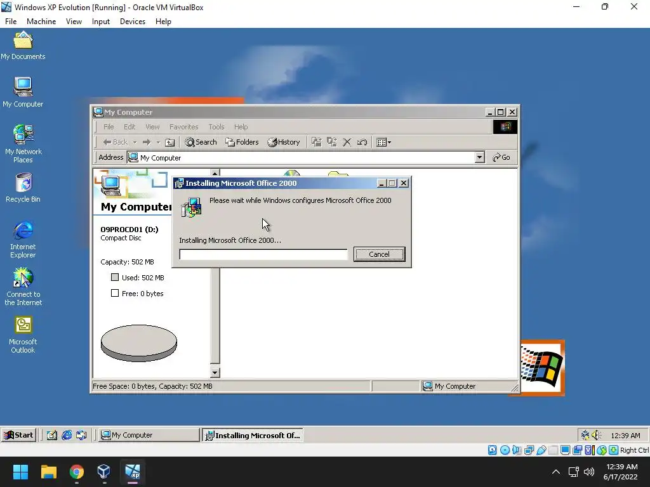Click VirtualBox recording indicator
Image resolution: width=650 pixels, height=487 pixels.
[x=578, y=450]
